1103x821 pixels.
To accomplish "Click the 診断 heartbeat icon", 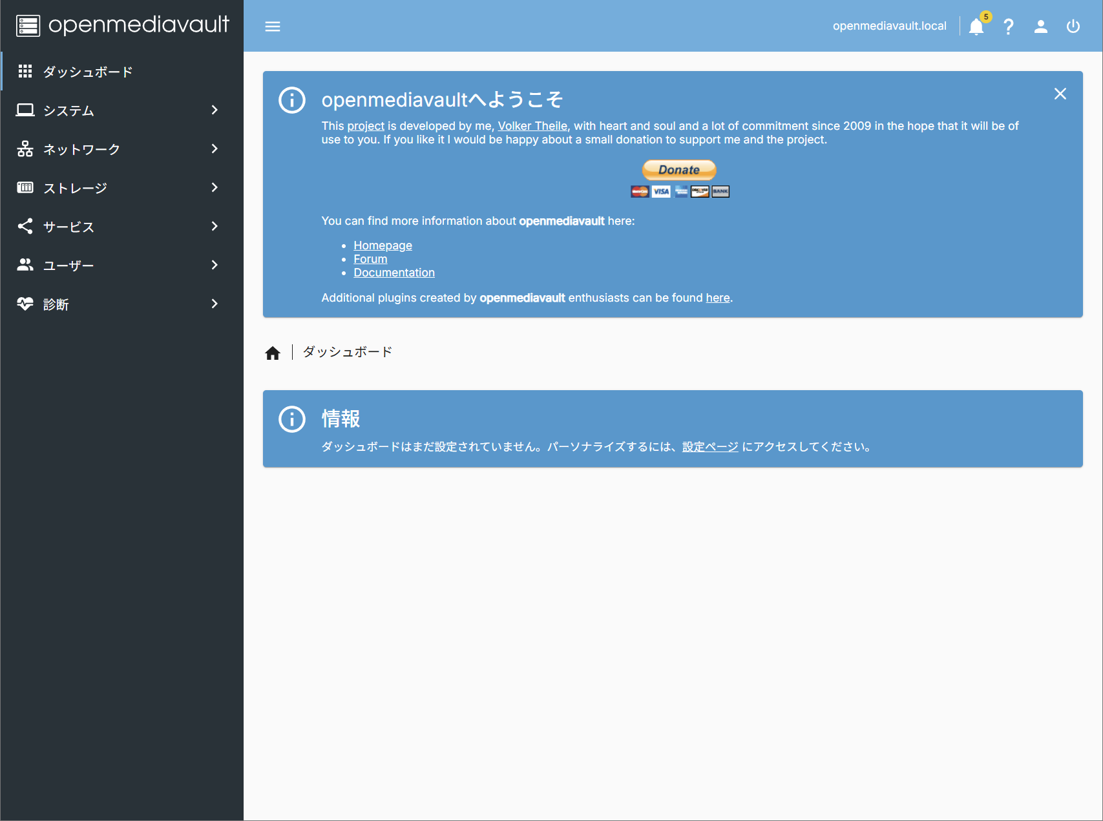I will 25,304.
